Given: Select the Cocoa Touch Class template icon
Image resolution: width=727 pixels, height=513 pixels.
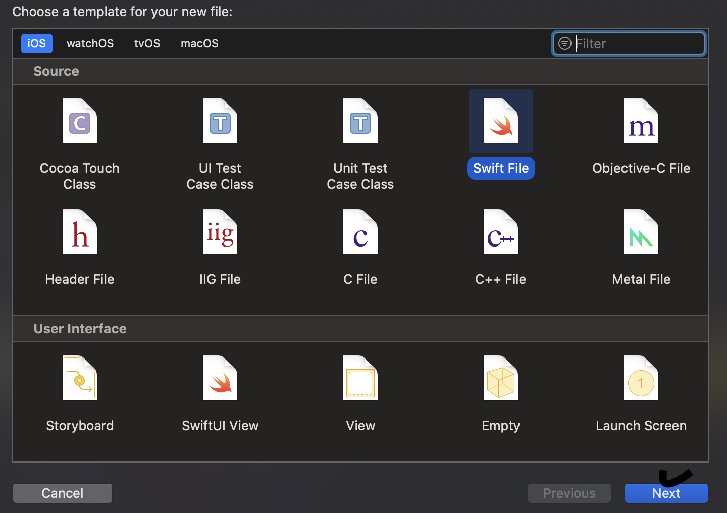Looking at the screenshot, I should [80, 121].
